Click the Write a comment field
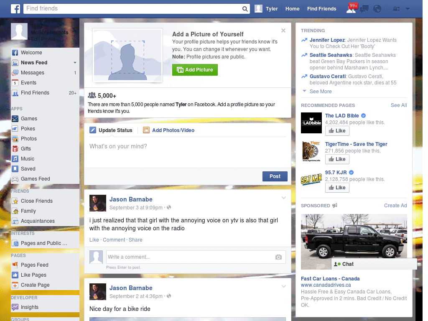 coord(191,257)
